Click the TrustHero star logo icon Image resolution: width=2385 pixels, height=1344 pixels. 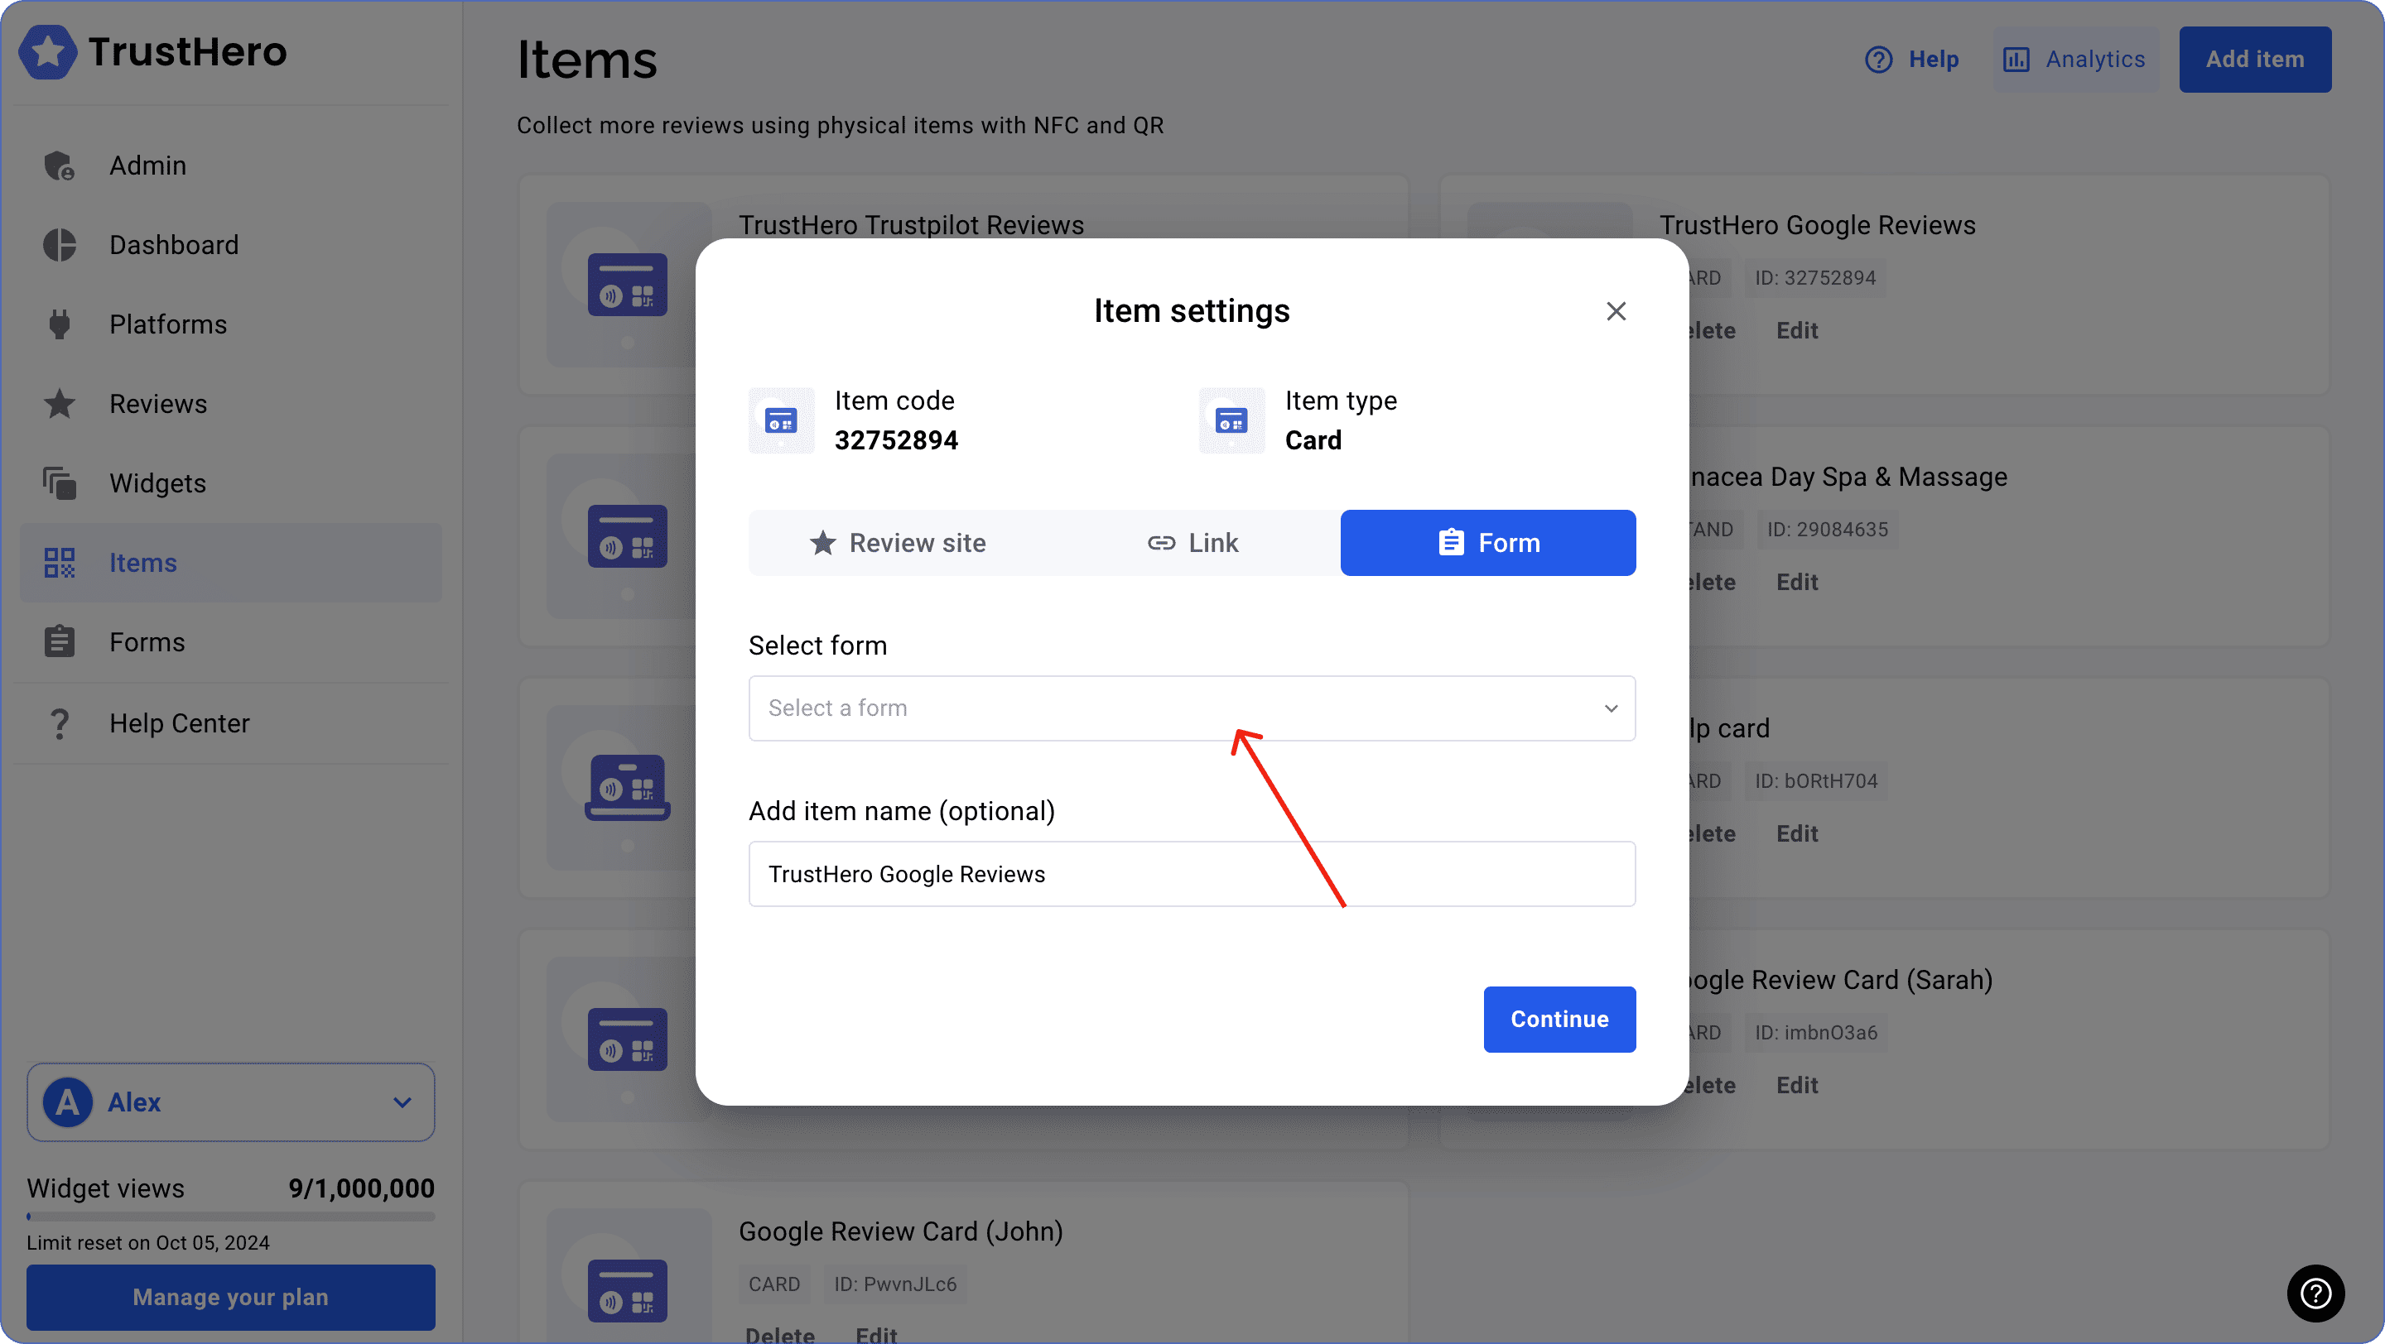(x=48, y=53)
